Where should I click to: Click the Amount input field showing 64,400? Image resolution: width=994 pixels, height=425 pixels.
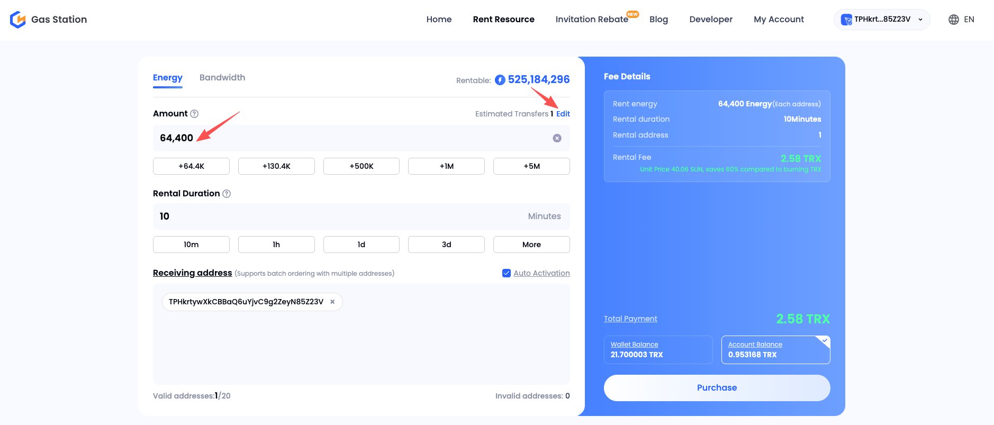tap(362, 138)
